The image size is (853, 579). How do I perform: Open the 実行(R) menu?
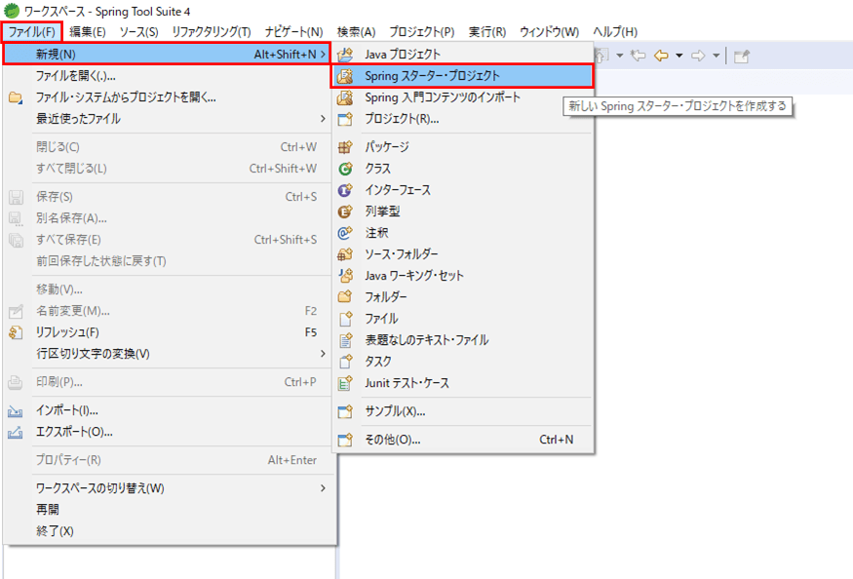coord(486,31)
